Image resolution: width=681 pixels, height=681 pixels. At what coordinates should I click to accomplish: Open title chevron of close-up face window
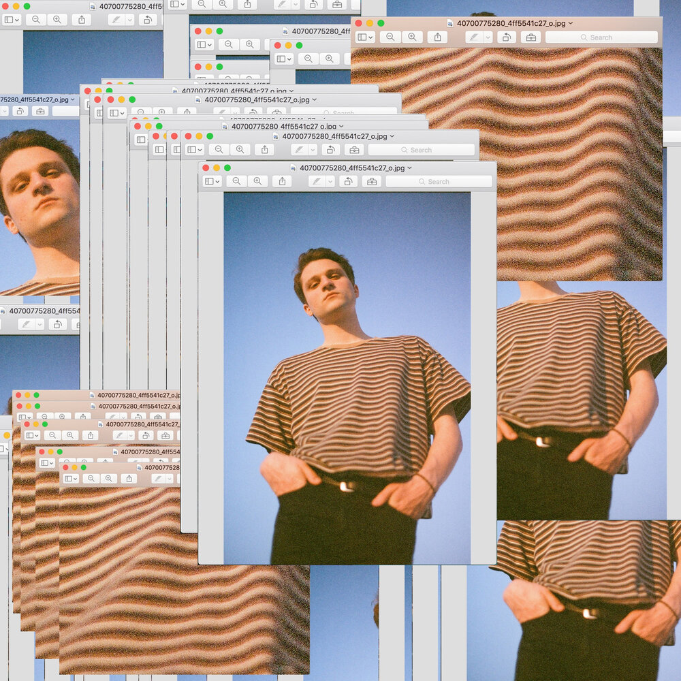(73, 99)
